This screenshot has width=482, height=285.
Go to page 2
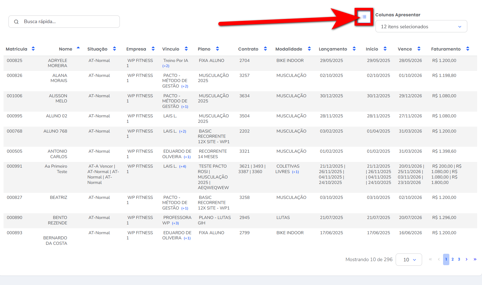453,259
